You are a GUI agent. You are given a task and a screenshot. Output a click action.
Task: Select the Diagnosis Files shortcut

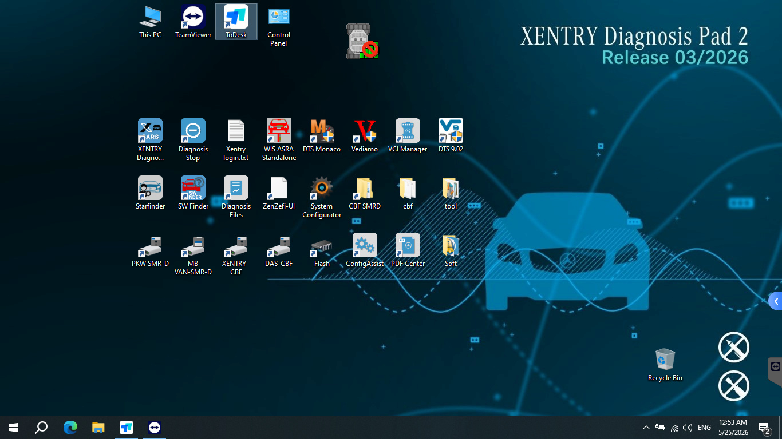[x=236, y=197]
